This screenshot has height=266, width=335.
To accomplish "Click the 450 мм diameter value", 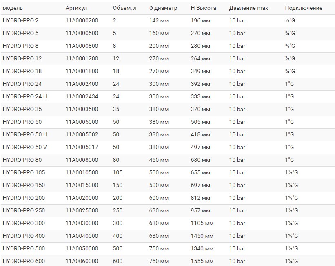I will pos(159,160).
